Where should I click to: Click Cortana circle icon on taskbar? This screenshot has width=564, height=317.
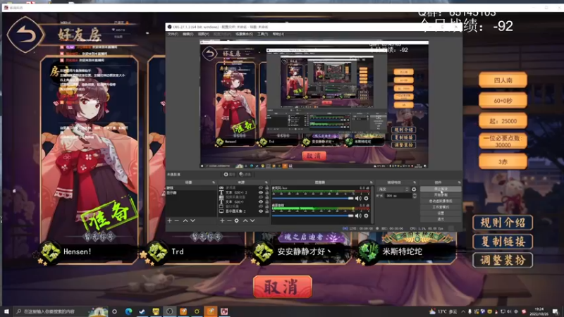tap(114, 311)
